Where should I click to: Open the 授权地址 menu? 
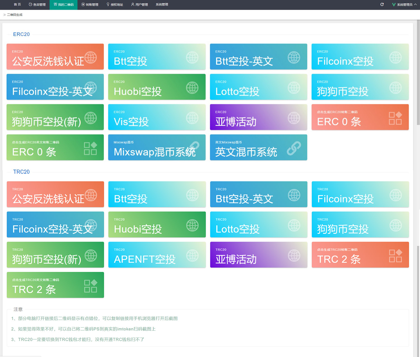[x=115, y=4]
